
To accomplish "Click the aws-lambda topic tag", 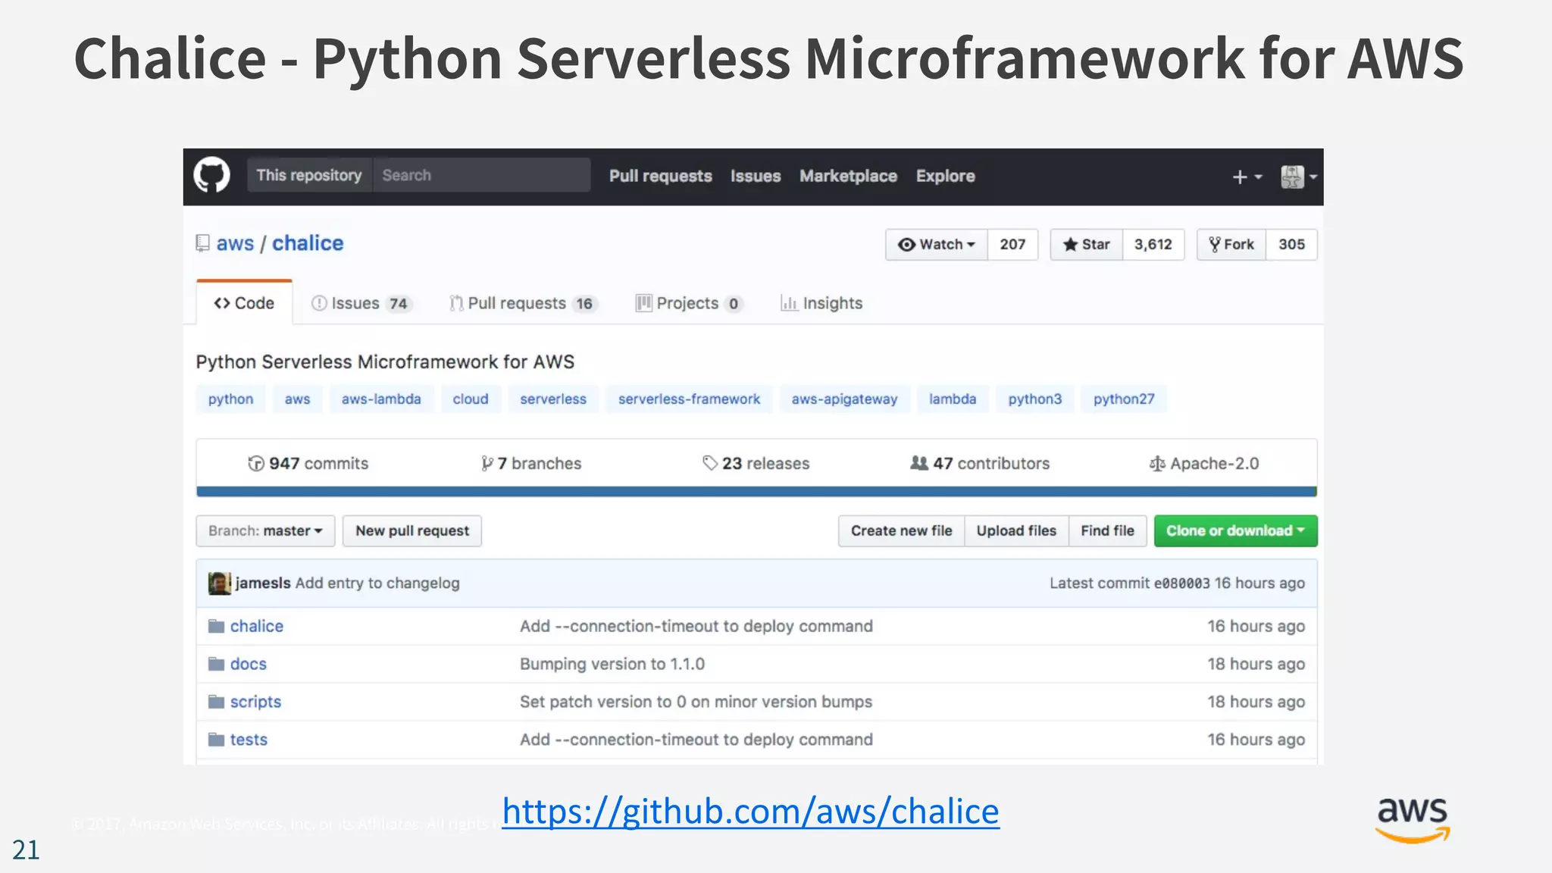I will [381, 399].
